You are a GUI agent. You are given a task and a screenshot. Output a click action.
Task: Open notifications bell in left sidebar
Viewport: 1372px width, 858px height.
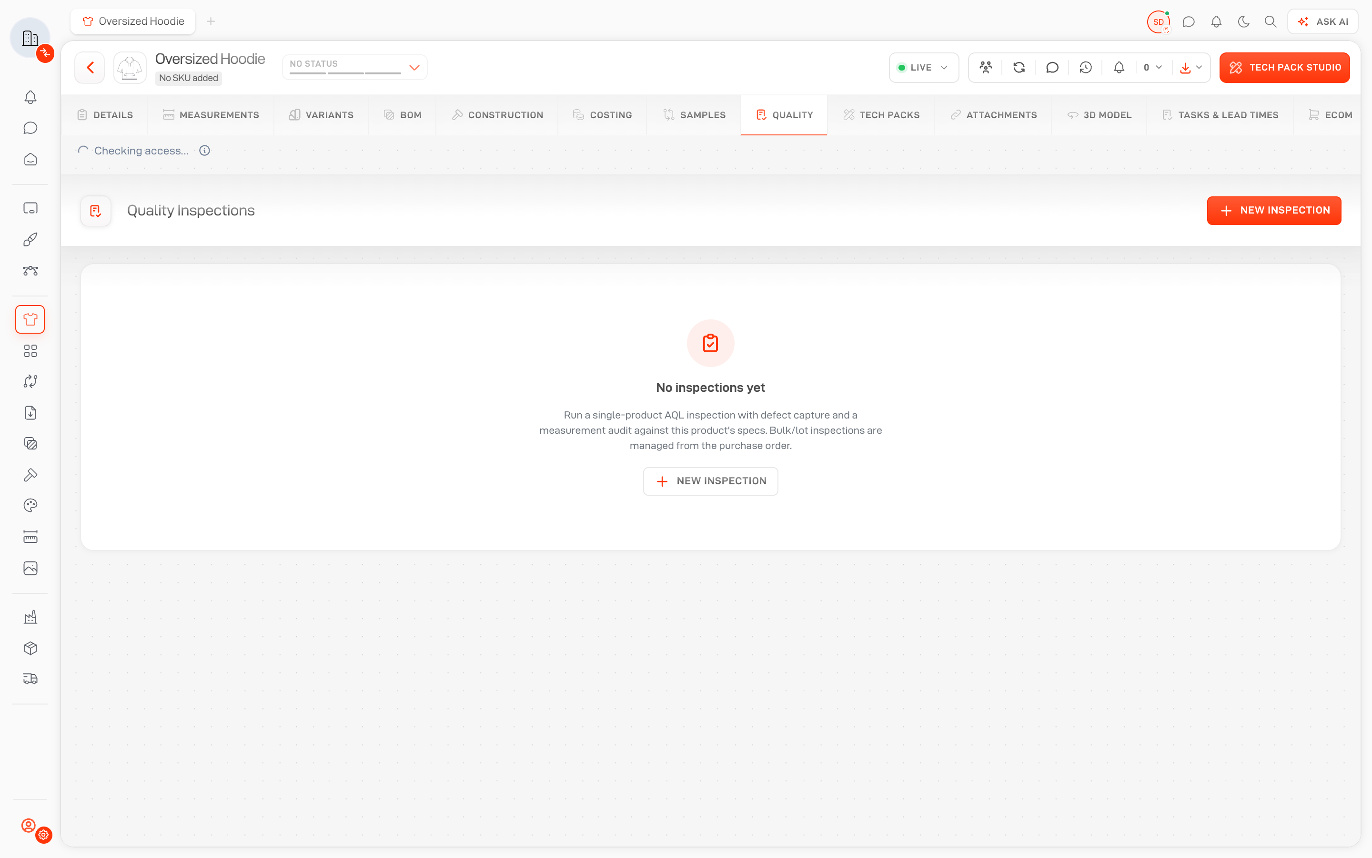30,97
